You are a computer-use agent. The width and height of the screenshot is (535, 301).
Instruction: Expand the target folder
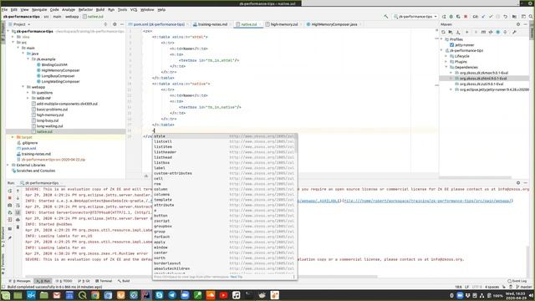pyautogui.click(x=13, y=137)
